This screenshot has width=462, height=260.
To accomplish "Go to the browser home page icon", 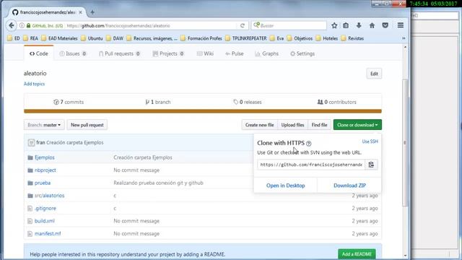I will point(372,26).
